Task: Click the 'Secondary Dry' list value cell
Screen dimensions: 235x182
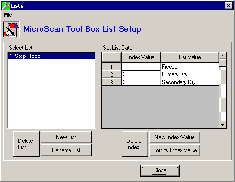Action: 190,82
